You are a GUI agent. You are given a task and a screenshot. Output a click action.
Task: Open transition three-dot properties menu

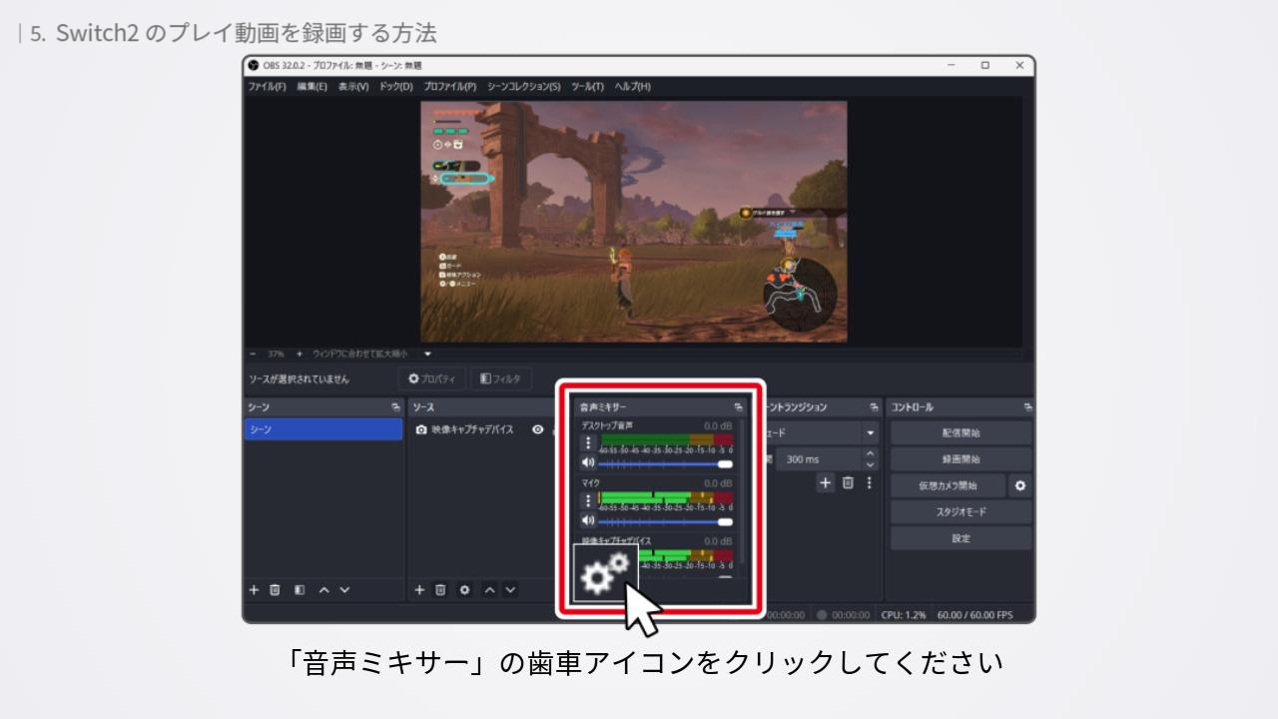coord(869,483)
